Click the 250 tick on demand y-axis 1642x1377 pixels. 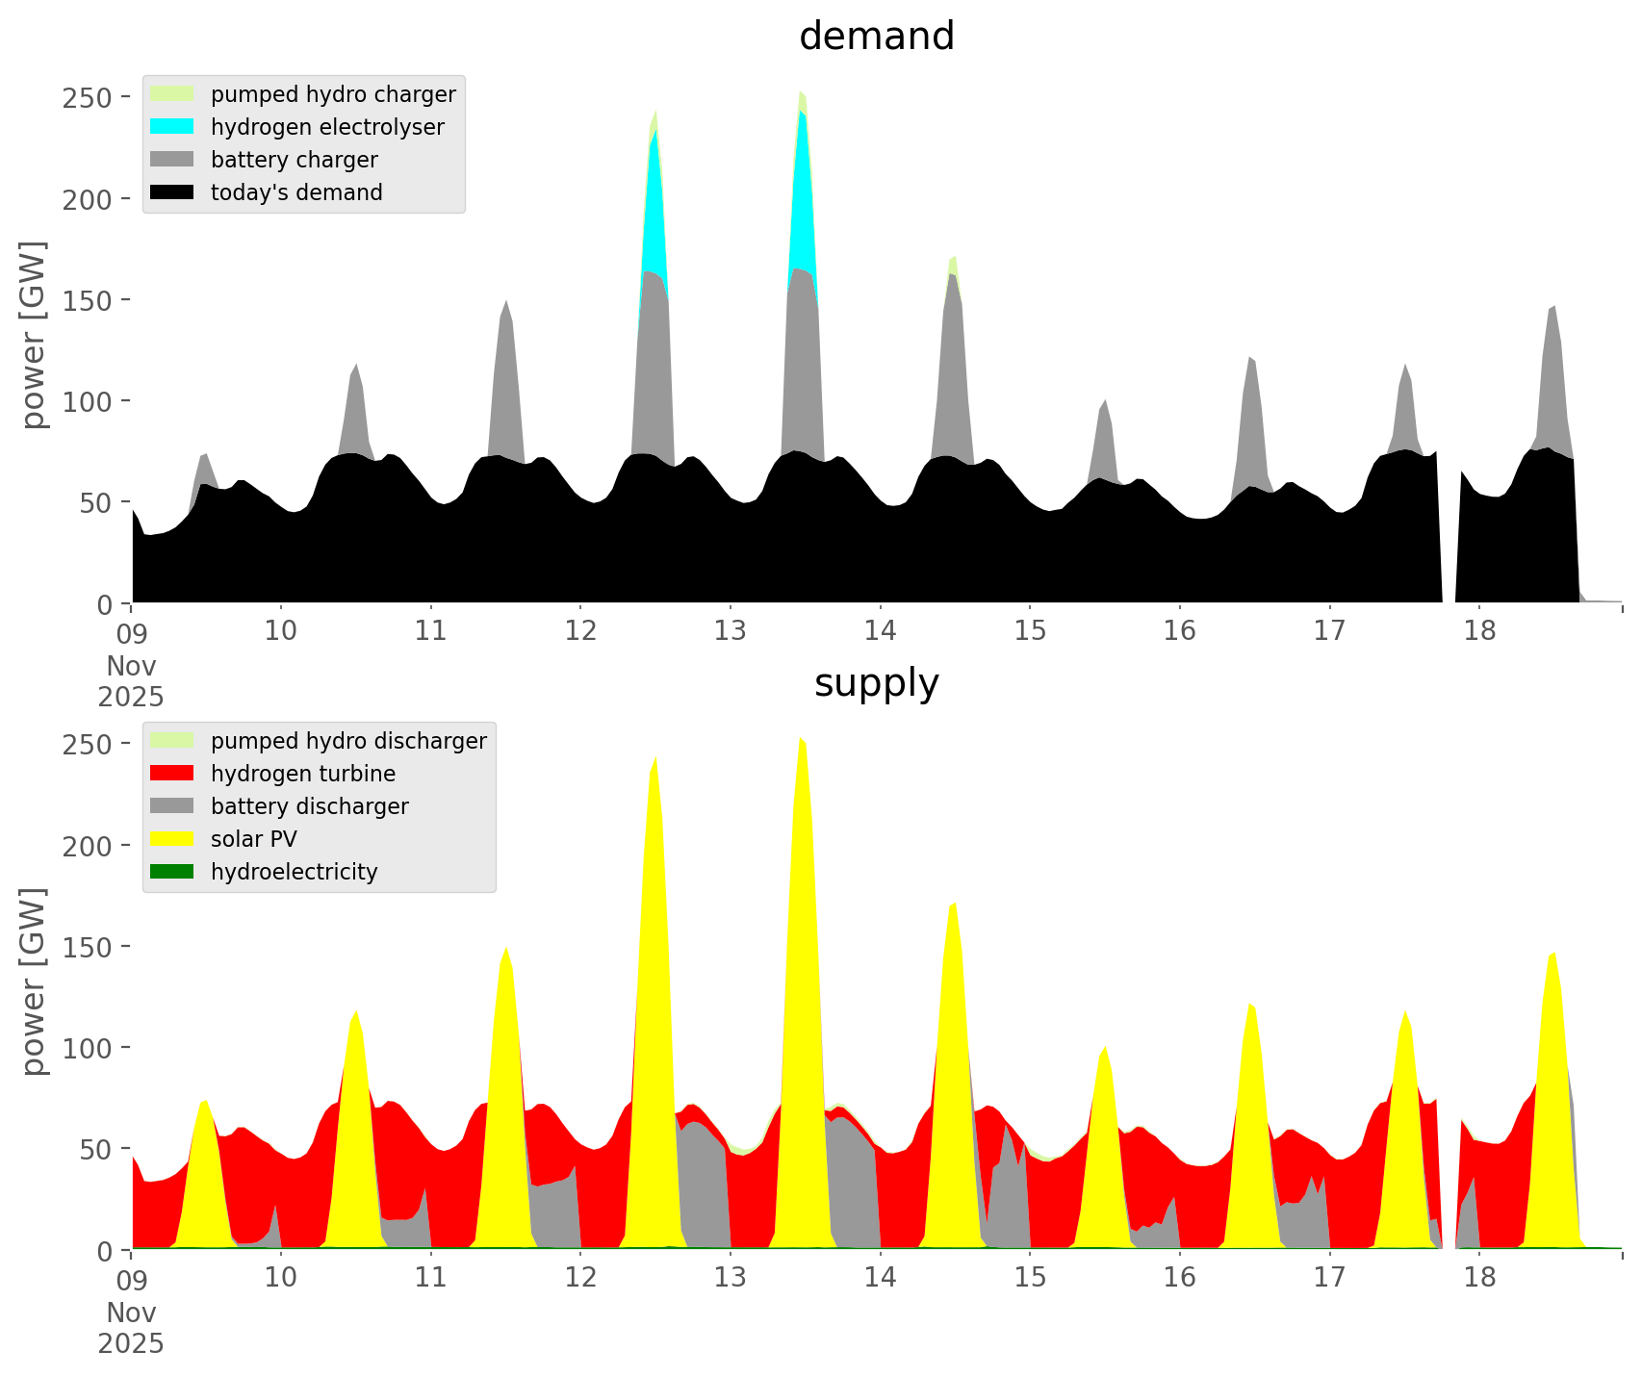tap(89, 97)
